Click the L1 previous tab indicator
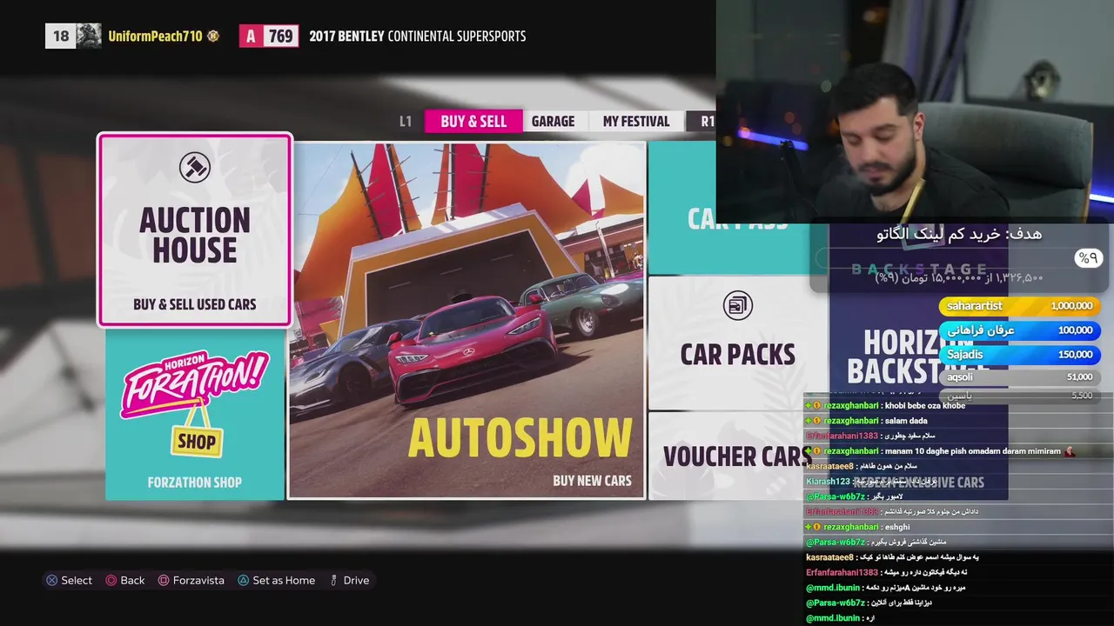The height and width of the screenshot is (626, 1114). point(406,122)
